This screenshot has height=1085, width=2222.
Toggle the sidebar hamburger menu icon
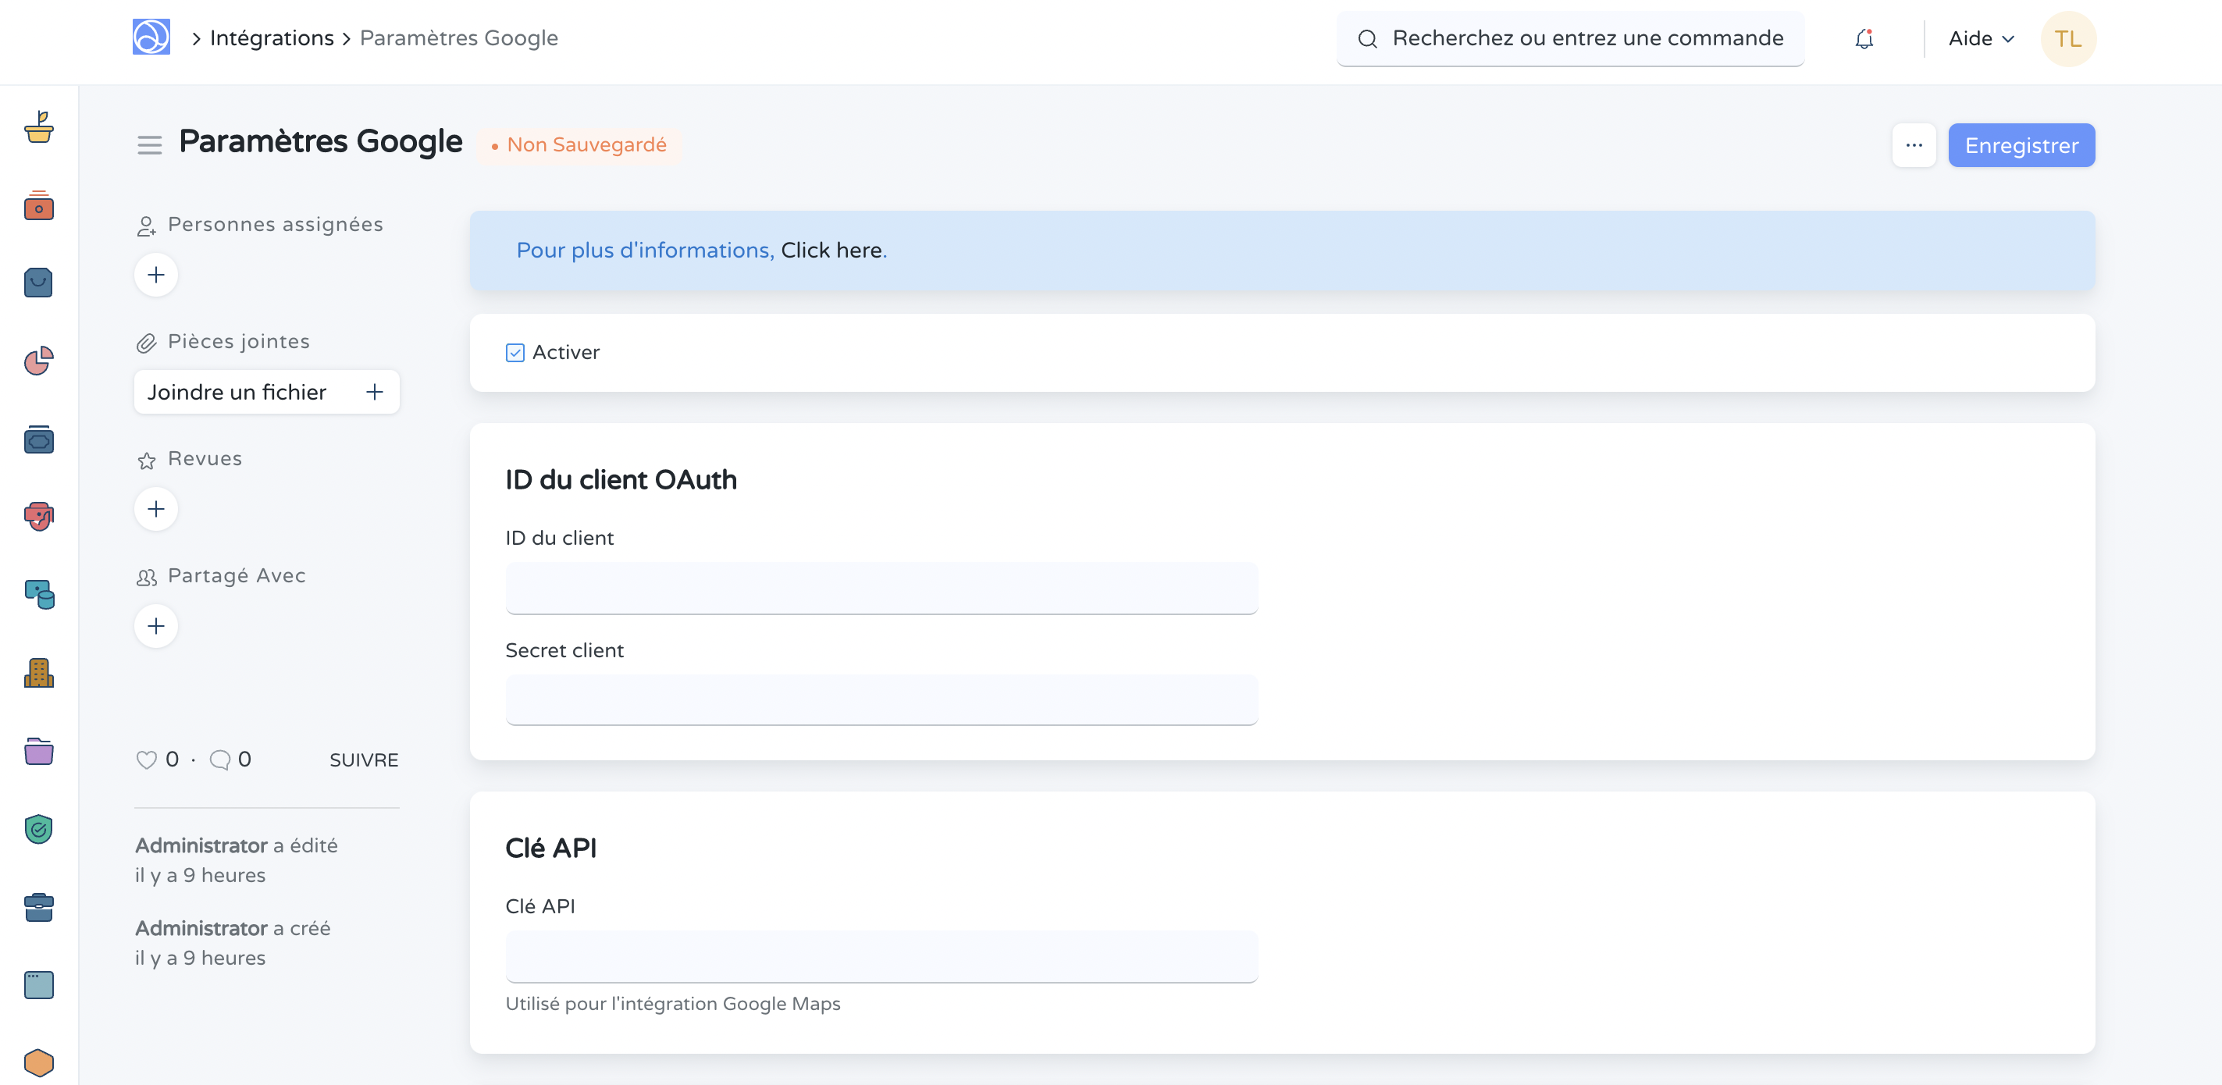[x=149, y=145]
